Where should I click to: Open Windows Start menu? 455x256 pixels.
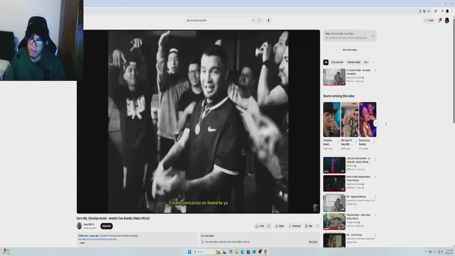[x=189, y=252]
